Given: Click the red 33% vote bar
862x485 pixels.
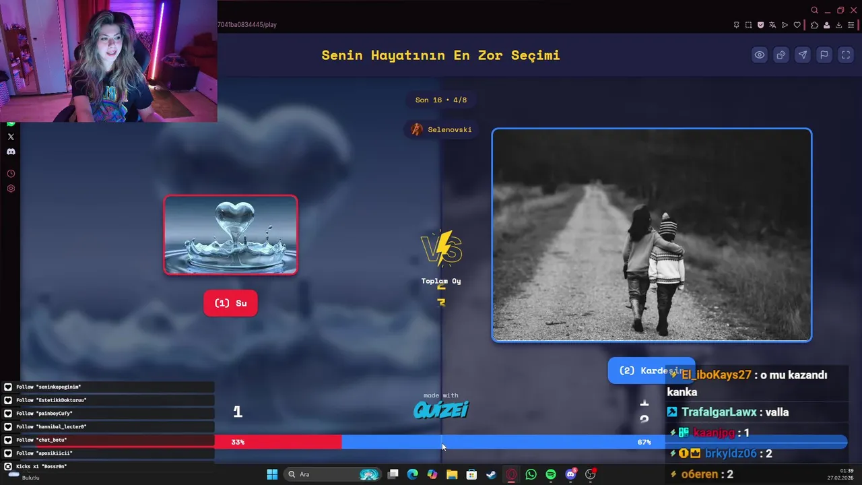Looking at the screenshot, I should click(278, 442).
